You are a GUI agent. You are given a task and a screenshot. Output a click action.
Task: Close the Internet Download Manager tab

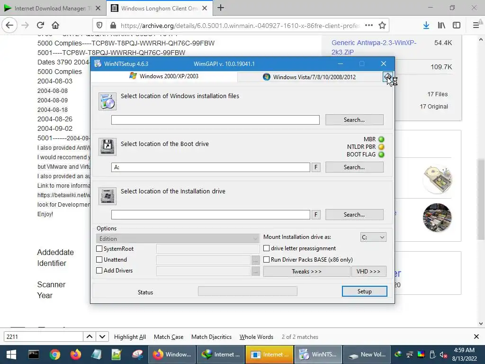98,9
